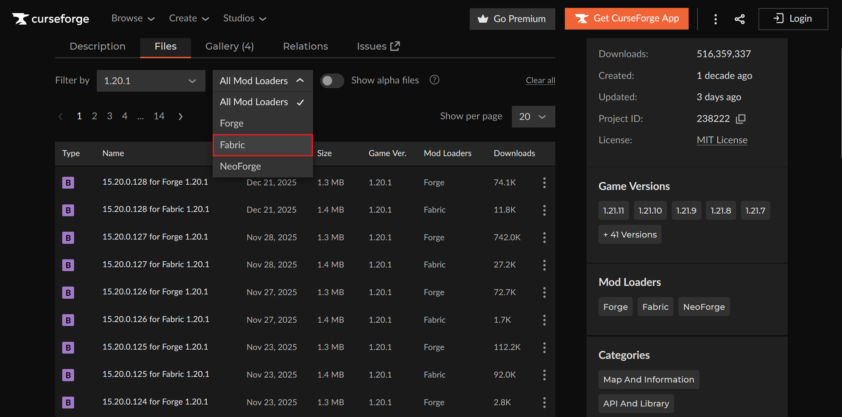The image size is (842, 417).
Task: Expand the Browse menu
Action: pyautogui.click(x=133, y=18)
